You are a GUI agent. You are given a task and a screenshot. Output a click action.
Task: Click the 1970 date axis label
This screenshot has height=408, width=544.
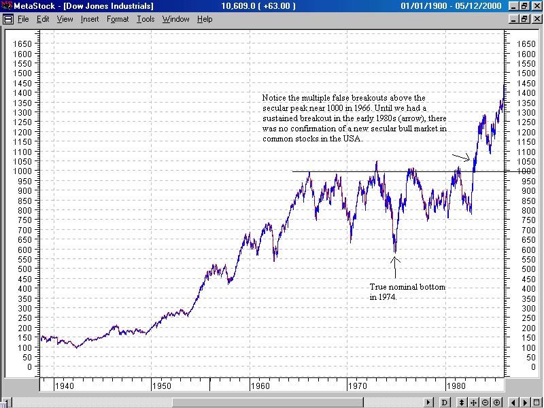point(358,386)
